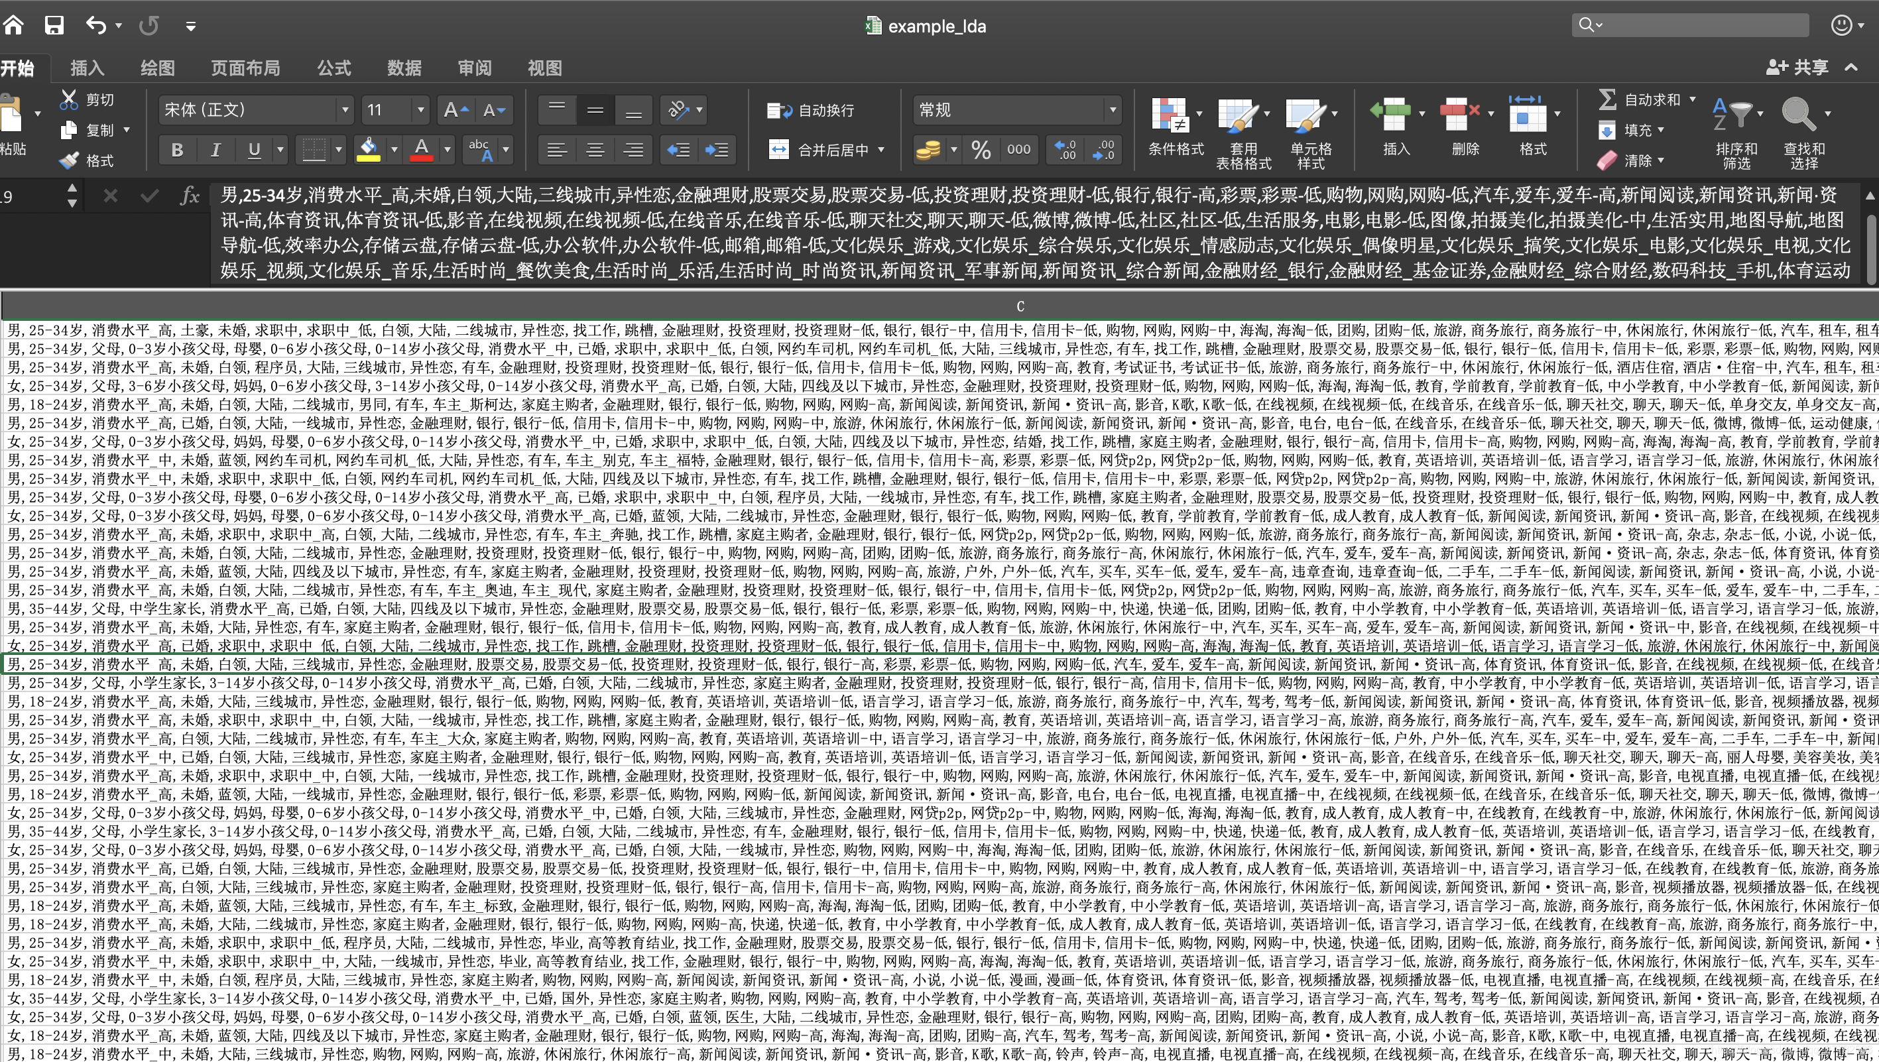Click the Undo arrow icon

(x=96, y=26)
